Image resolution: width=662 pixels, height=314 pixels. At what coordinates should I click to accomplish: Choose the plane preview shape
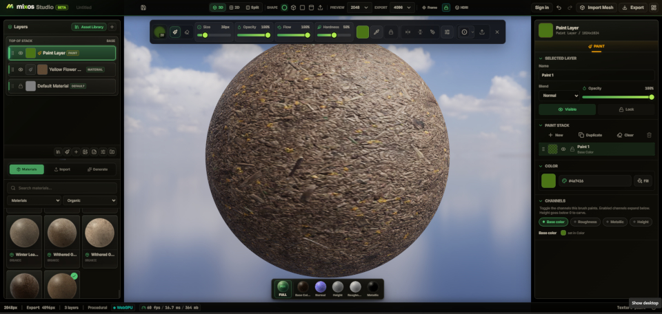(302, 8)
